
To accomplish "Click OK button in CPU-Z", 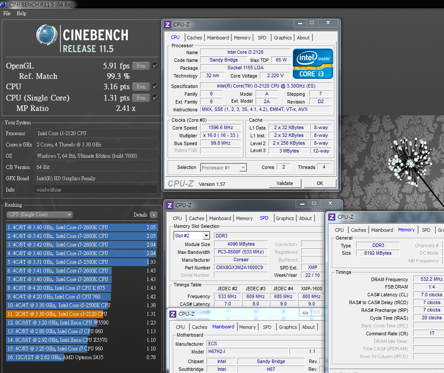I will [x=320, y=183].
